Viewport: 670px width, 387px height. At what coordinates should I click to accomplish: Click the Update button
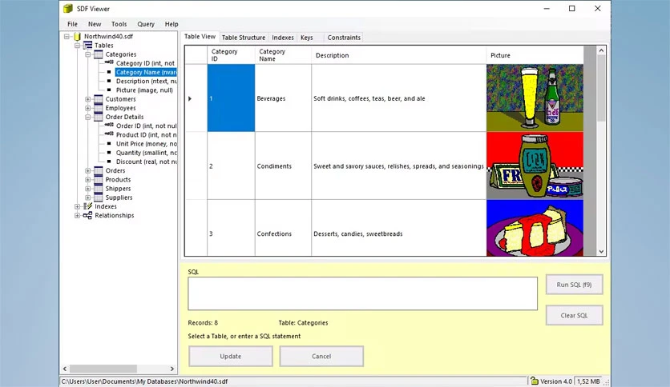(231, 357)
